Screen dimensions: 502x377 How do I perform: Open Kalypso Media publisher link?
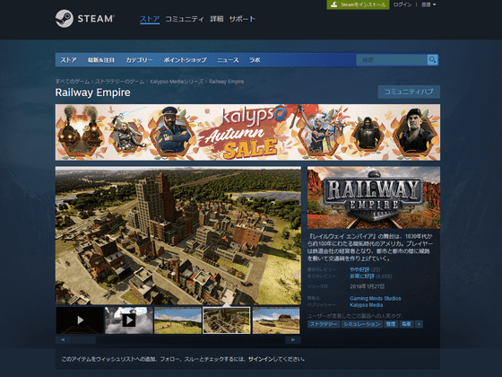pyautogui.click(x=367, y=305)
